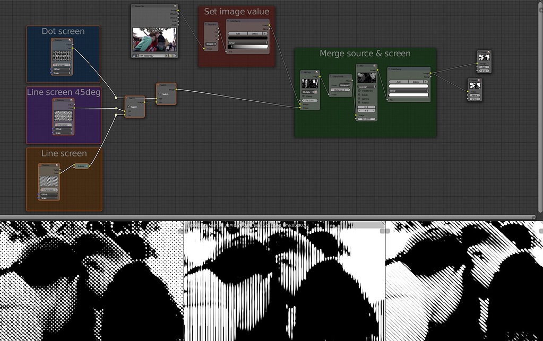Click the Image input socket of Viewer node

coord(468,91)
